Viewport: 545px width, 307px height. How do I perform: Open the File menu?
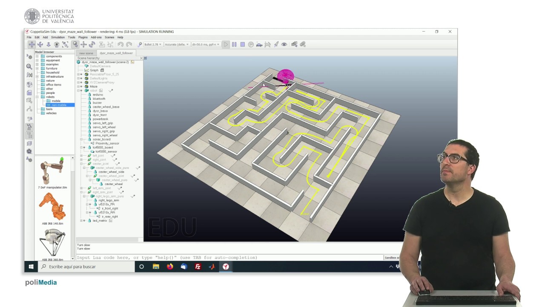click(x=29, y=38)
